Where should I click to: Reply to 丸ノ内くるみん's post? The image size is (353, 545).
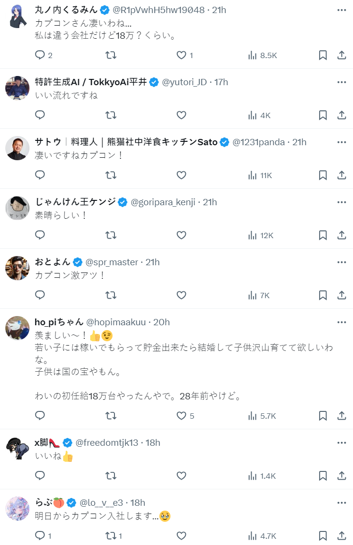[x=41, y=55]
